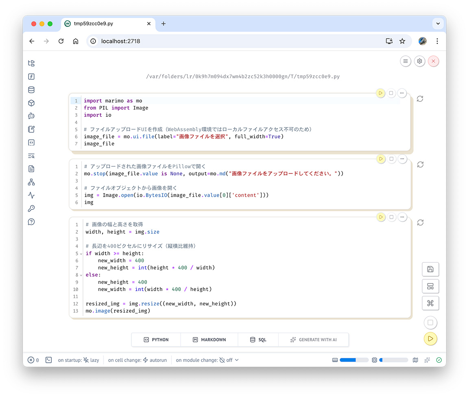Open the file explorer sidebar panel
469x397 pixels.
tap(31, 64)
